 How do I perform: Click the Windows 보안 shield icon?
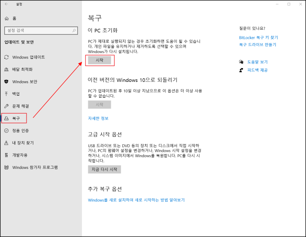point(6,82)
